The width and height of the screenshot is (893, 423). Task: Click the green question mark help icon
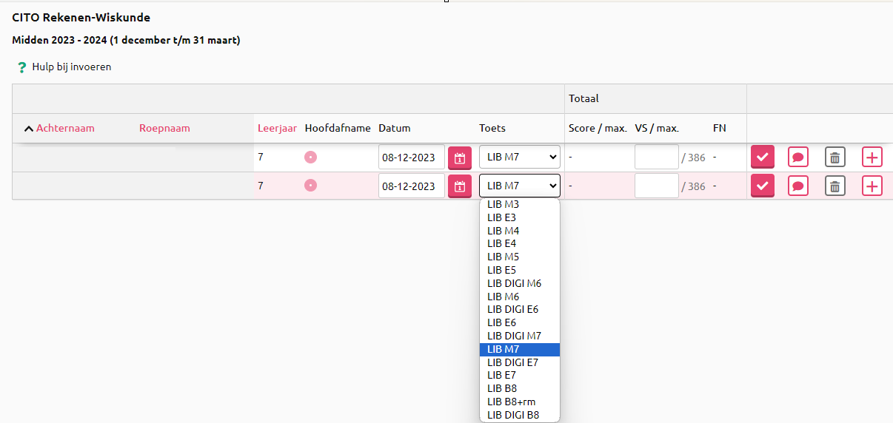click(x=21, y=67)
